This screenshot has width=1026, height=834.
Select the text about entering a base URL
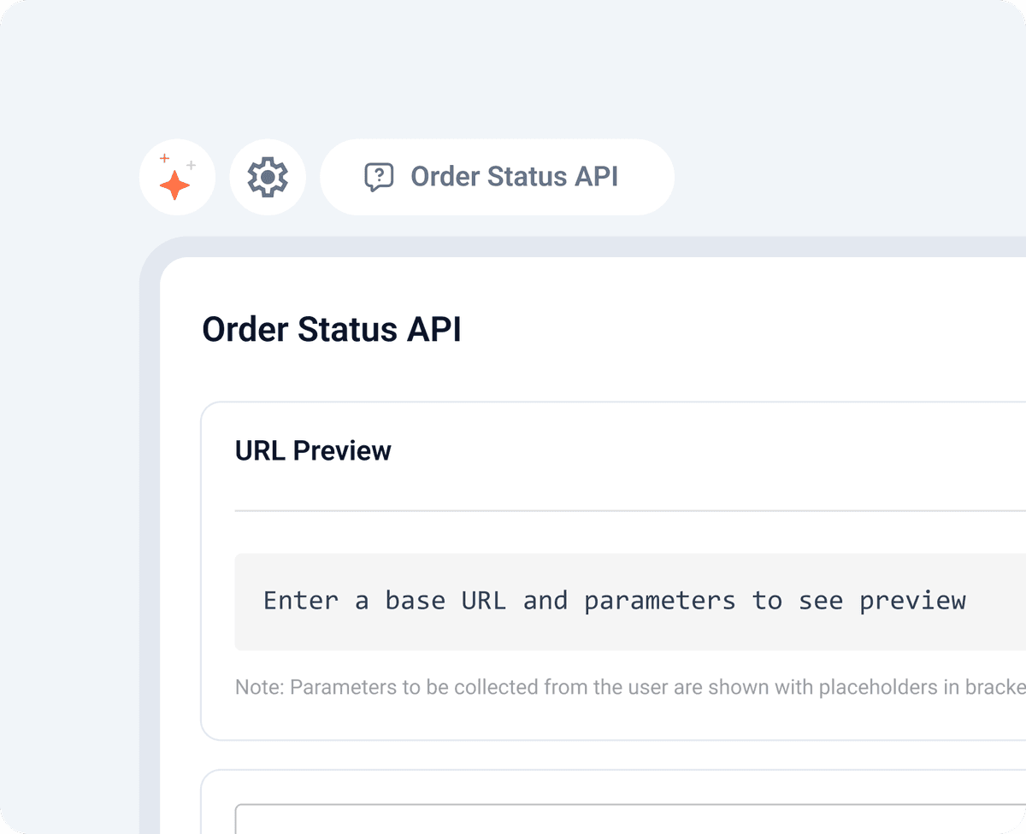coord(614,601)
